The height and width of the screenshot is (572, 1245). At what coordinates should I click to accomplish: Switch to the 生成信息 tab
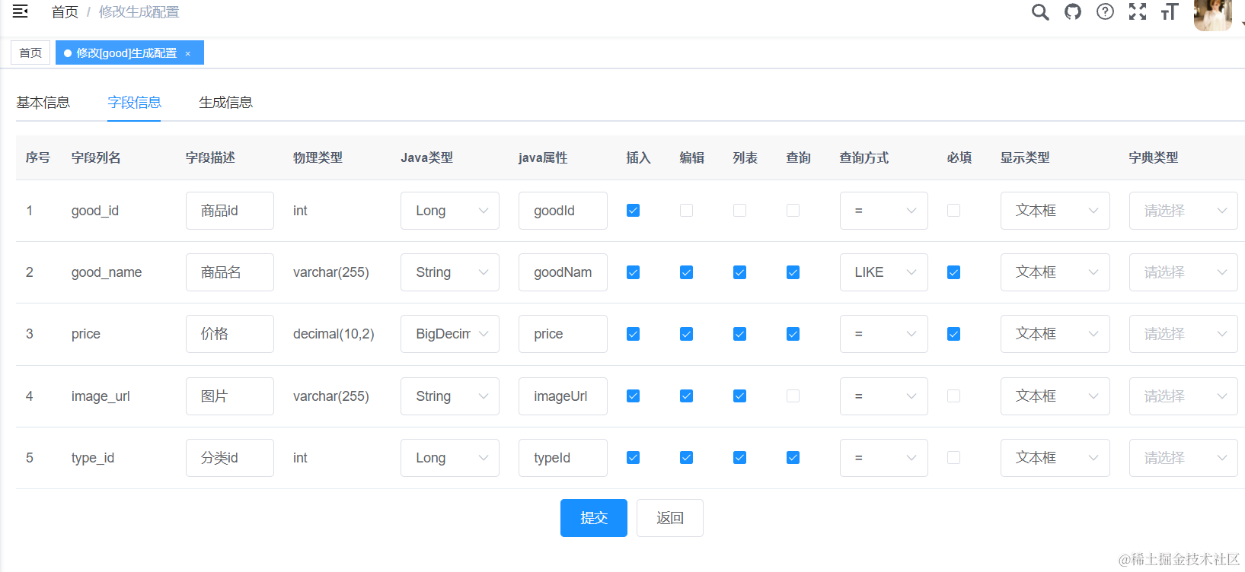[225, 103]
